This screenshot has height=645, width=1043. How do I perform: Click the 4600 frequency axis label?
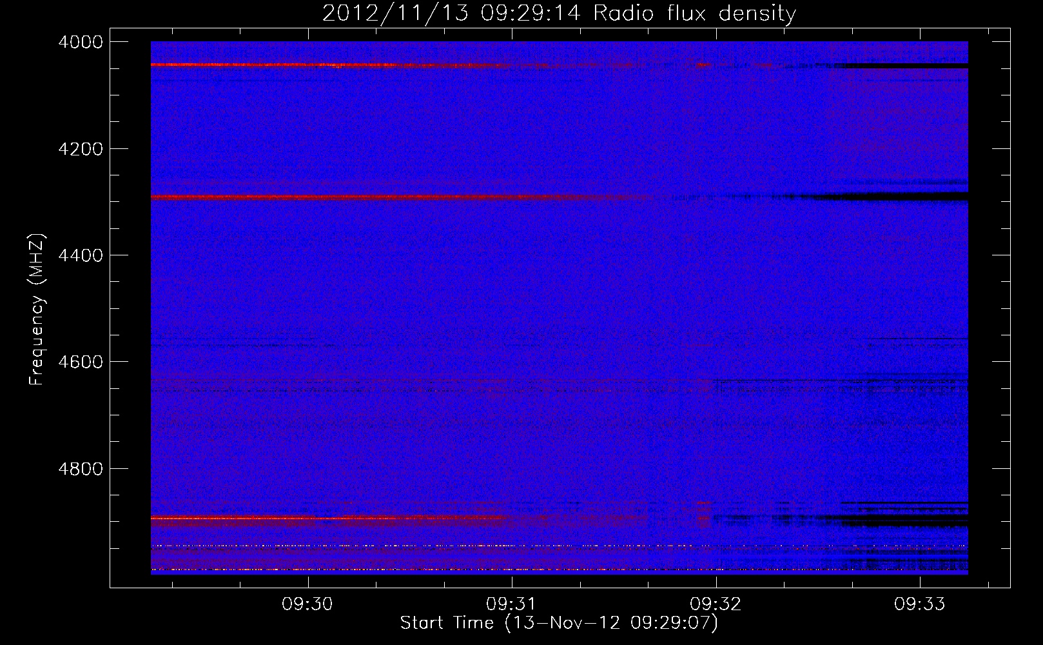point(81,362)
